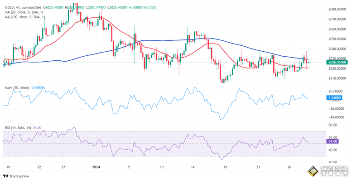Image resolution: width=352 pixels, height=181 pixels.
Task: Click the MA (100, close, 0, SMA, 1) legend
Action: click(25, 17)
